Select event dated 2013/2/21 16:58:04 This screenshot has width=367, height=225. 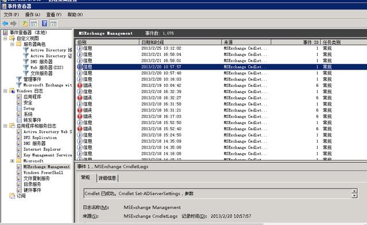tap(221, 54)
